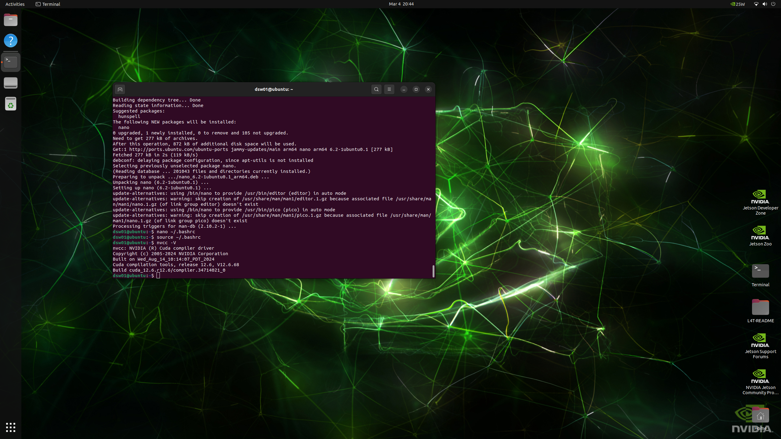Open Files from the dock
Image resolution: width=781 pixels, height=439 pixels.
click(x=11, y=20)
